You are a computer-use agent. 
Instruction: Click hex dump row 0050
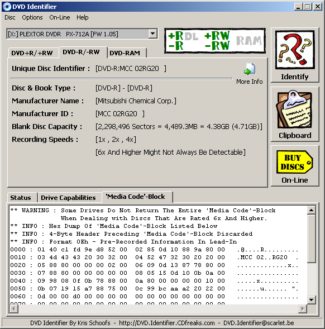click(154, 289)
